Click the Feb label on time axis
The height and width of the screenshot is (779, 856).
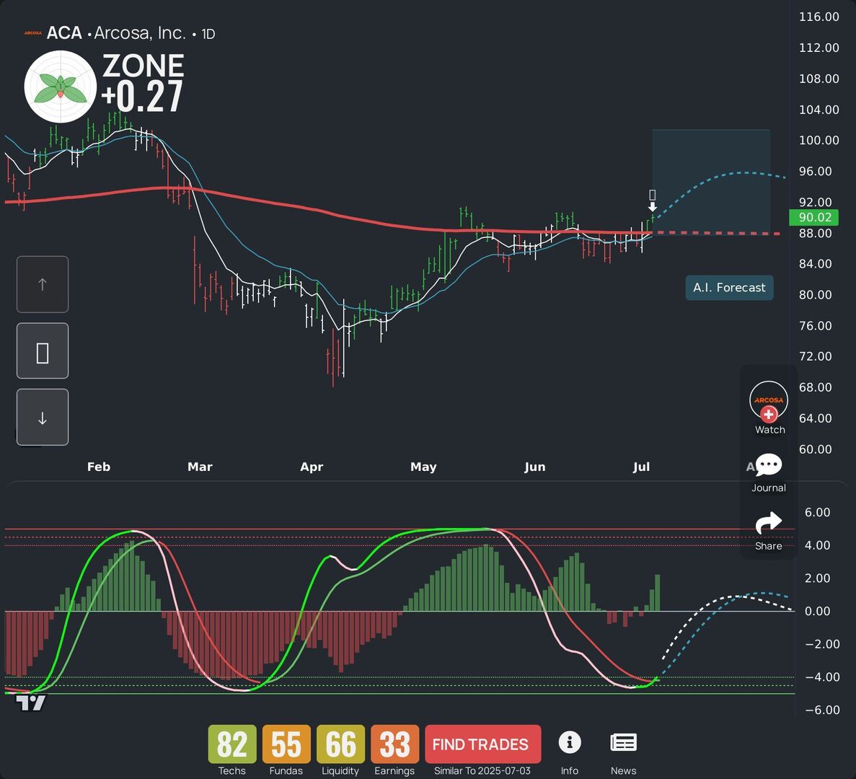[99, 467]
